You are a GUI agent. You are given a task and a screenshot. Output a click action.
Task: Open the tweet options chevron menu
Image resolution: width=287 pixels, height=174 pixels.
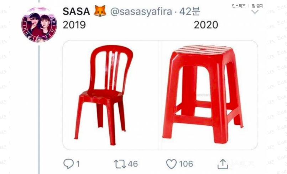255,12
